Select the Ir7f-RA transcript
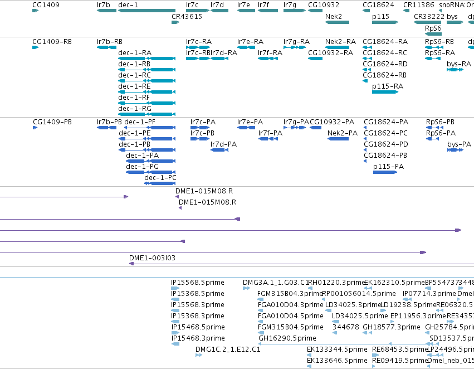Image resolution: width=474 pixels, height=369 pixels. click(x=268, y=59)
